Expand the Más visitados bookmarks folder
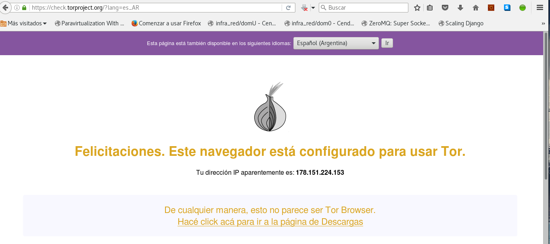Viewport: 550px width, 244px height. pyautogui.click(x=23, y=23)
